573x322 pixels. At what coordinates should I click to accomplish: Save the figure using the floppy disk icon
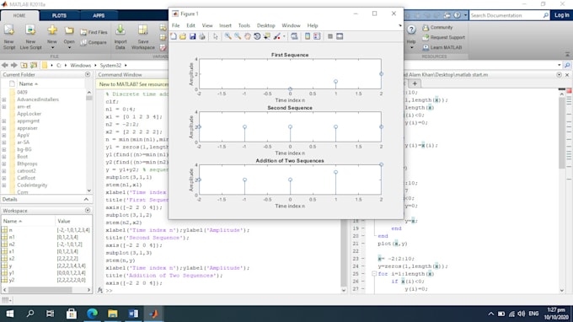click(192, 36)
